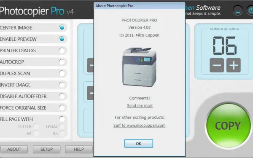The height and width of the screenshot is (158, 253).
Task: Click the 'For other exciting products:' text
Action: coord(140,118)
